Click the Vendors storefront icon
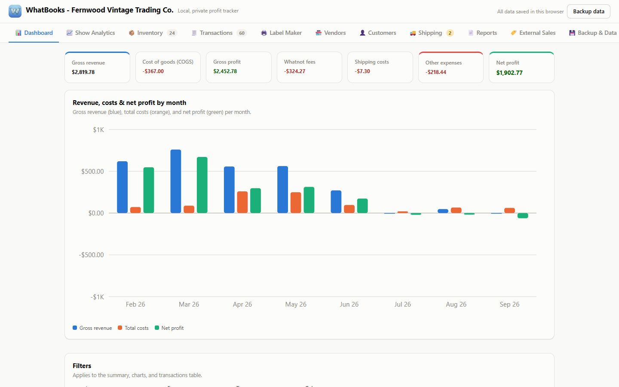 pos(319,33)
